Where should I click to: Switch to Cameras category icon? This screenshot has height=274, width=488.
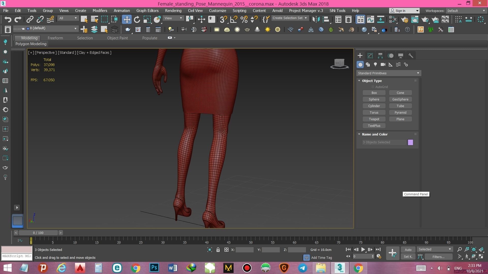[383, 64]
